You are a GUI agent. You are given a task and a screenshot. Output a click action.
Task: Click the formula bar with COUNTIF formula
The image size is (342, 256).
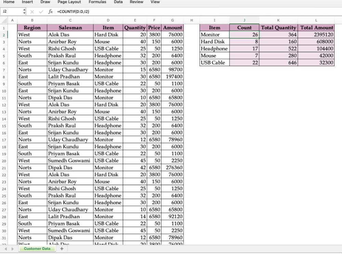click(x=198, y=12)
